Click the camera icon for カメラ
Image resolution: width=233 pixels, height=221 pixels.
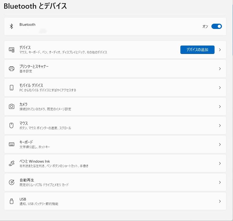pos(12,107)
